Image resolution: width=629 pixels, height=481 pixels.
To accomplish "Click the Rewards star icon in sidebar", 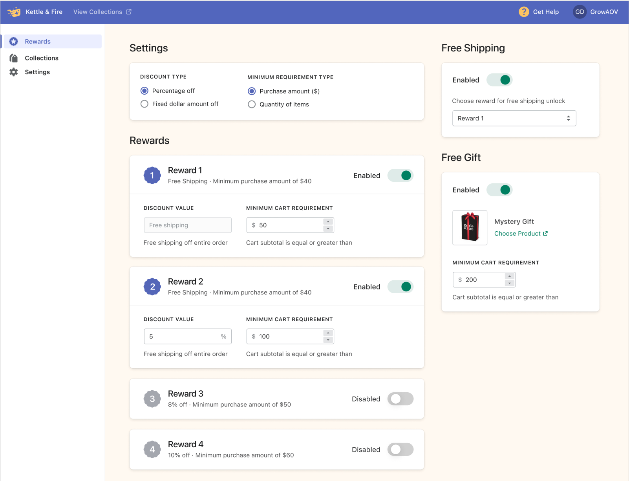I will (14, 42).
